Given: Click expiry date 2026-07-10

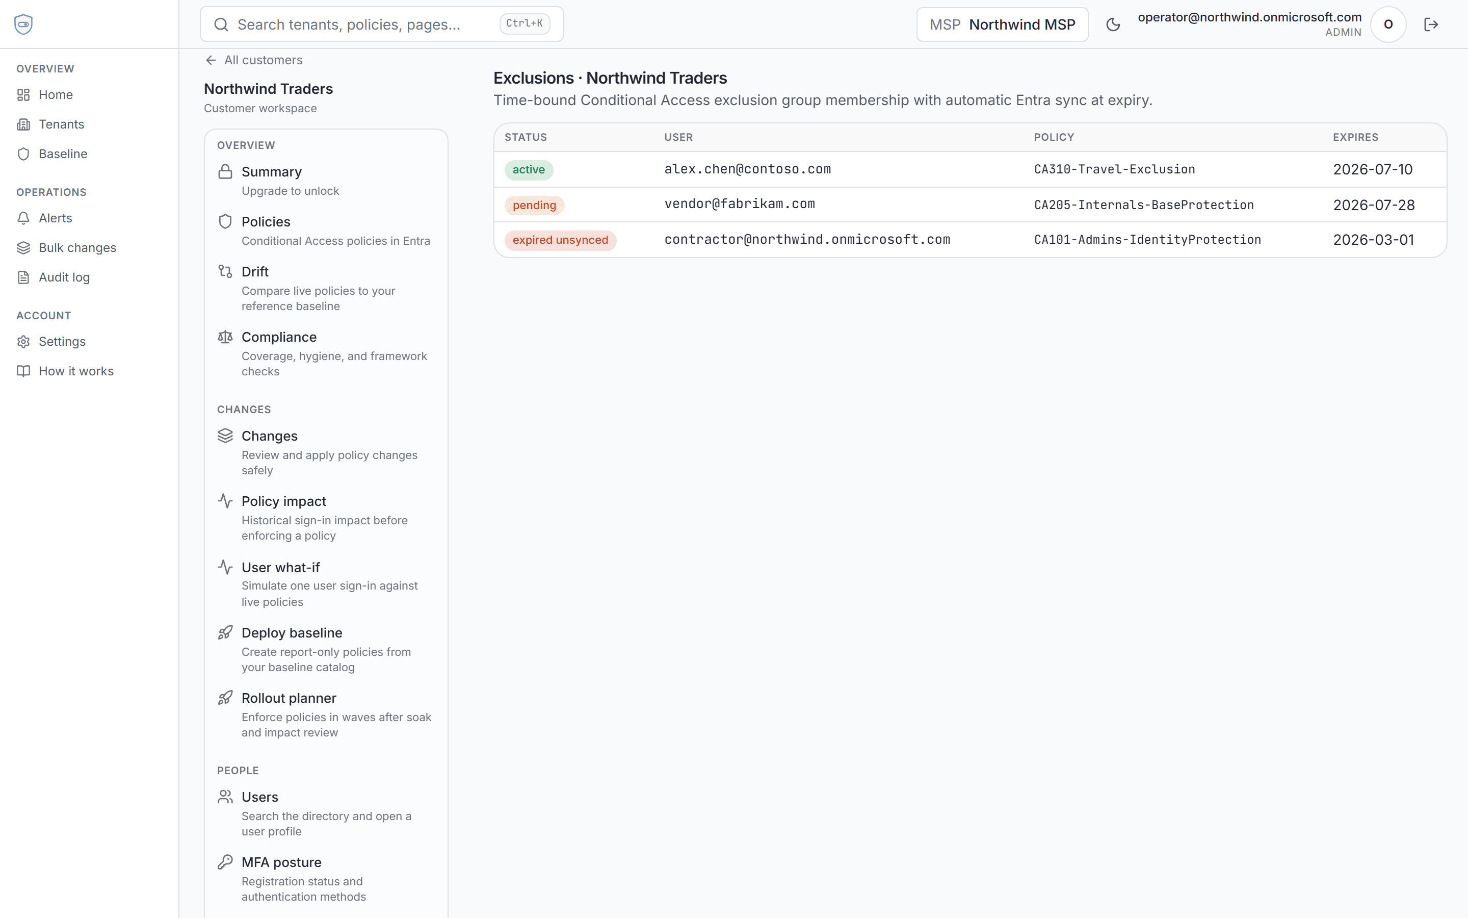Looking at the screenshot, I should tap(1373, 169).
